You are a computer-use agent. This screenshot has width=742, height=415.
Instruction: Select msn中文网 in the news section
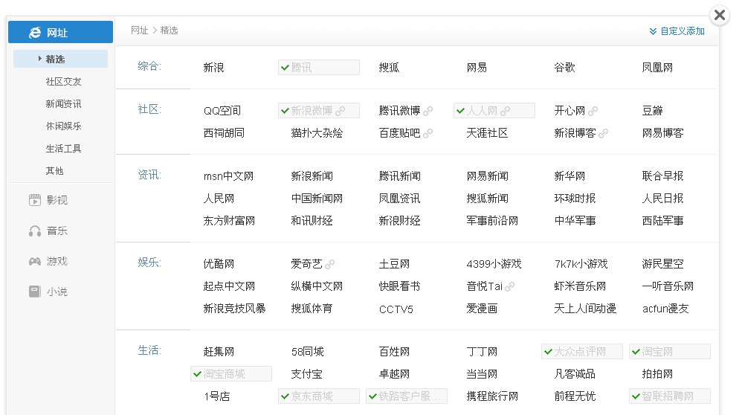click(228, 176)
